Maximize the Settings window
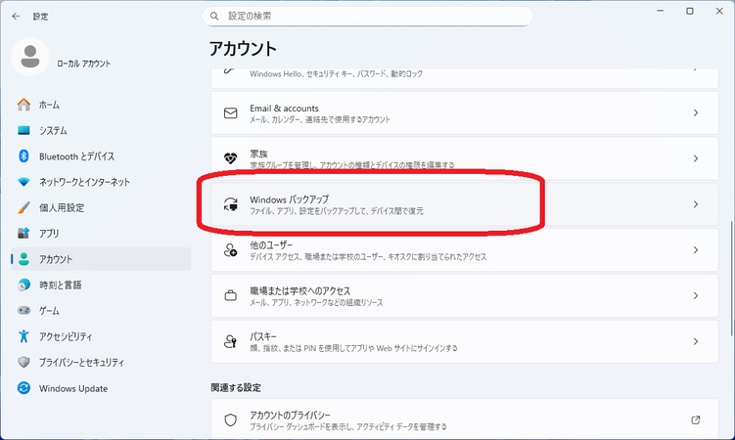Viewport: 735px width, 440px height. tap(690, 11)
